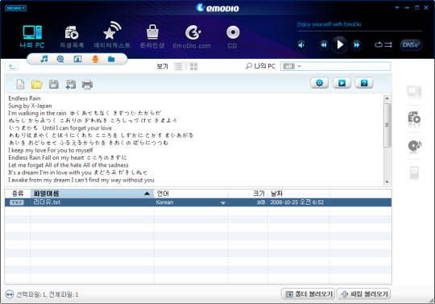
Task: Open the 재생목록 playlist tab
Action: click(x=72, y=37)
